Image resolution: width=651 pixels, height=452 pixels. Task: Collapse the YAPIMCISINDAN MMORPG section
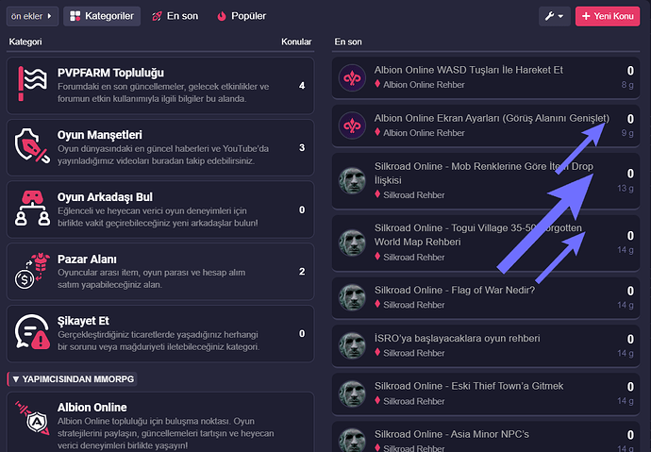click(x=73, y=379)
